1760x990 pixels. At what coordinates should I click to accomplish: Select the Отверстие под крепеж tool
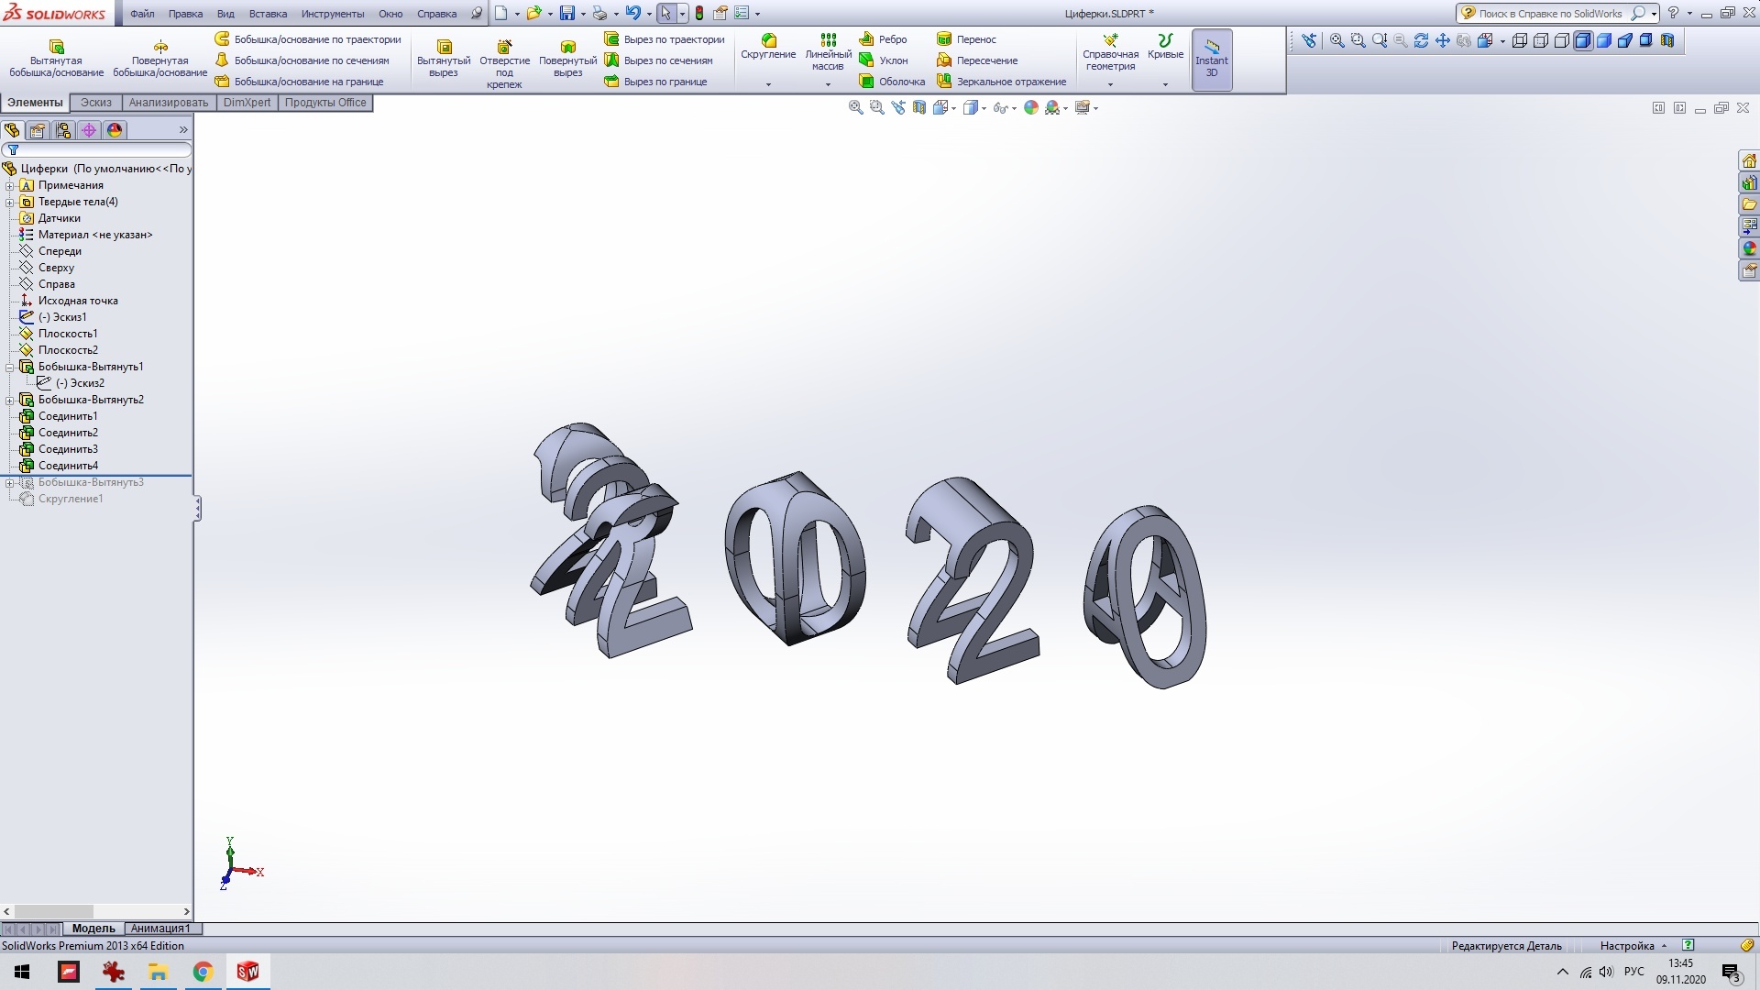504,64
